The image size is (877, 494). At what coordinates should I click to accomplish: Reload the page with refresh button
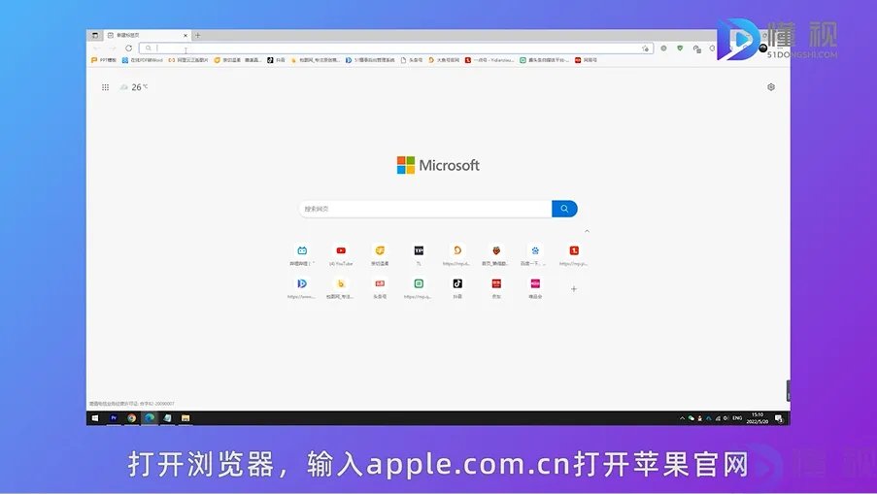pos(128,49)
